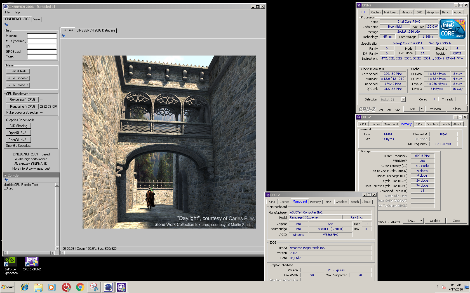Switch to Caches tab in the CPU-Z CPU window
Image resolution: width=470 pixels, height=293 pixels.
(x=376, y=12)
